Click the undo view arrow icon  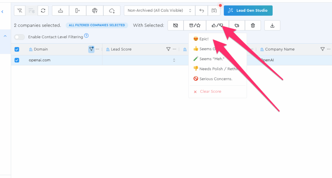click(x=202, y=11)
